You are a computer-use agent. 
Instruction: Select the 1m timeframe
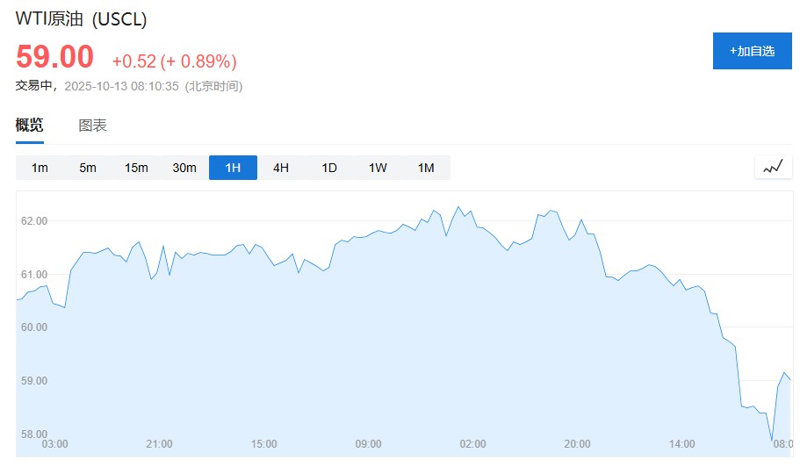tap(40, 168)
